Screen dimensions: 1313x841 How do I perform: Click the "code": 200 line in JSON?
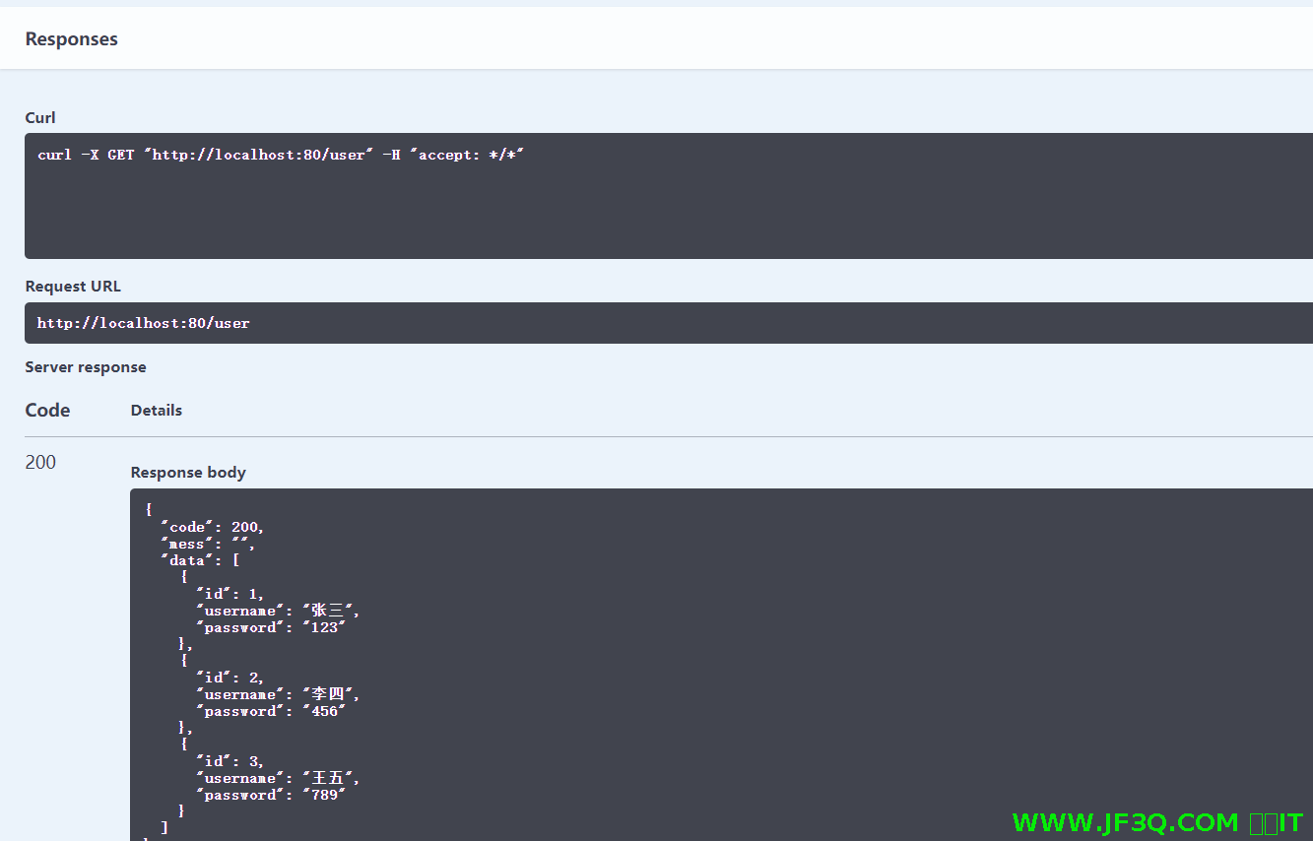[x=213, y=527]
